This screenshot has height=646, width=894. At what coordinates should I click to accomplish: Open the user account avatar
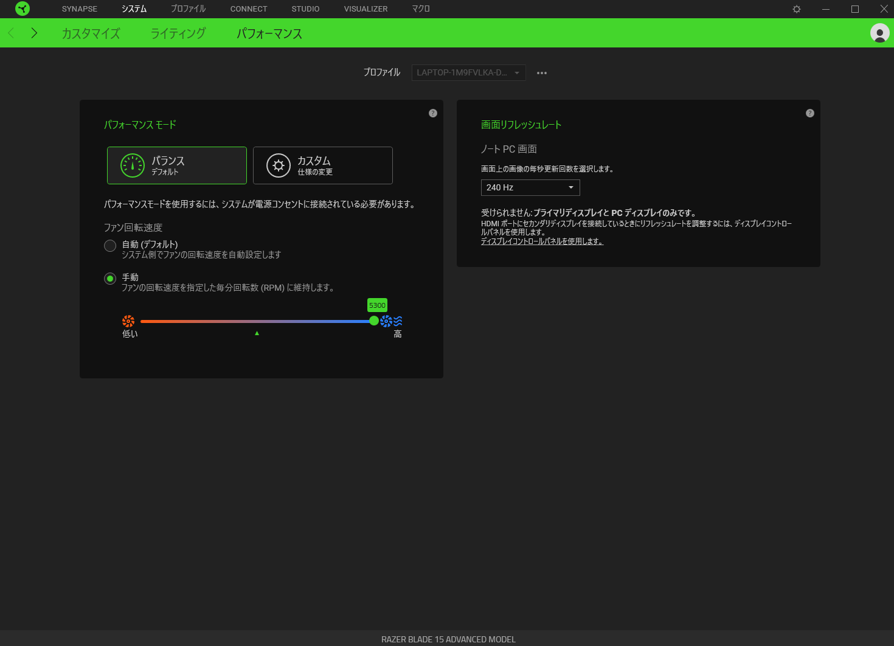point(879,33)
